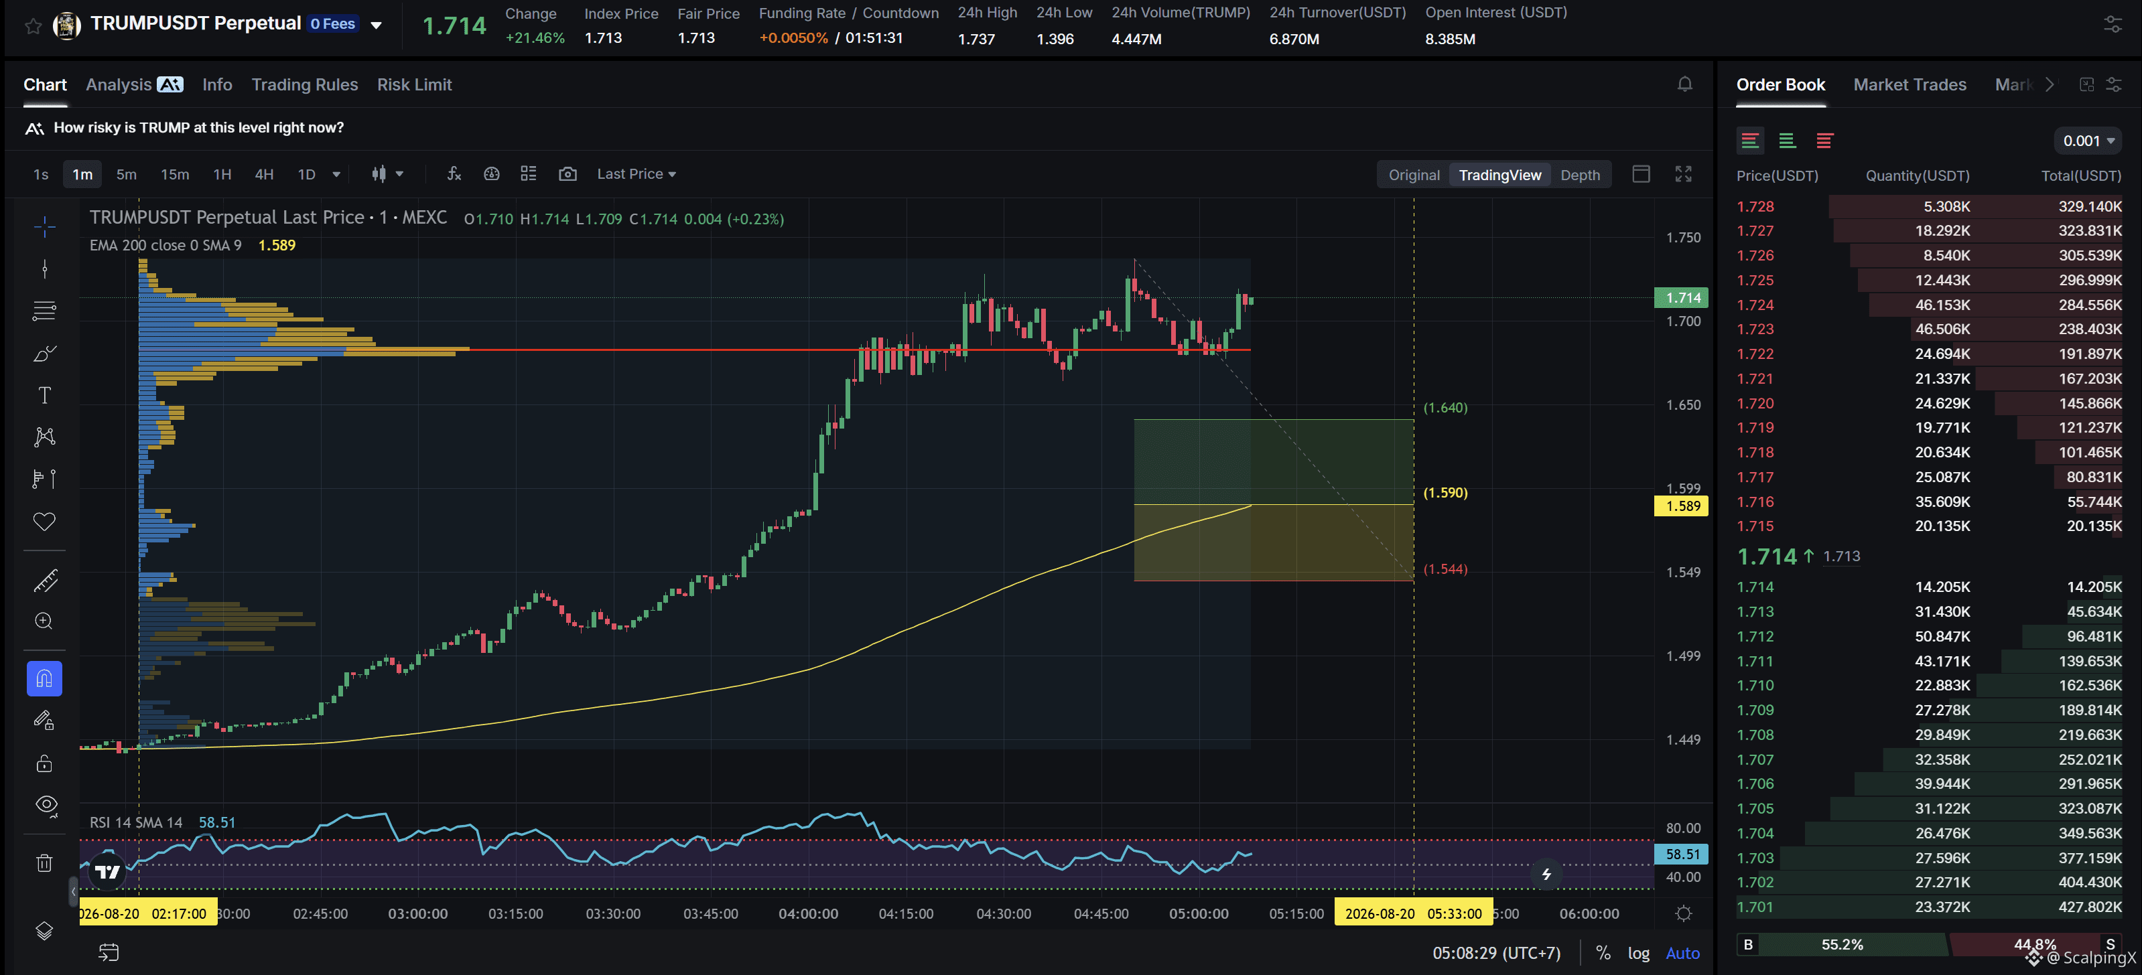
Task: Select the trend line drawing tool
Action: 45,269
